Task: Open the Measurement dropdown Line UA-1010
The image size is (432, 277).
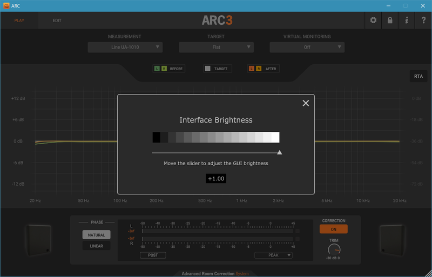Action: pyautogui.click(x=125, y=47)
